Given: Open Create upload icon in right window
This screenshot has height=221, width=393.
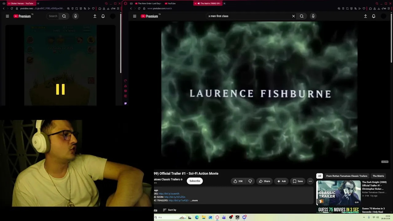Looking at the screenshot, I should pyautogui.click(x=365, y=16).
